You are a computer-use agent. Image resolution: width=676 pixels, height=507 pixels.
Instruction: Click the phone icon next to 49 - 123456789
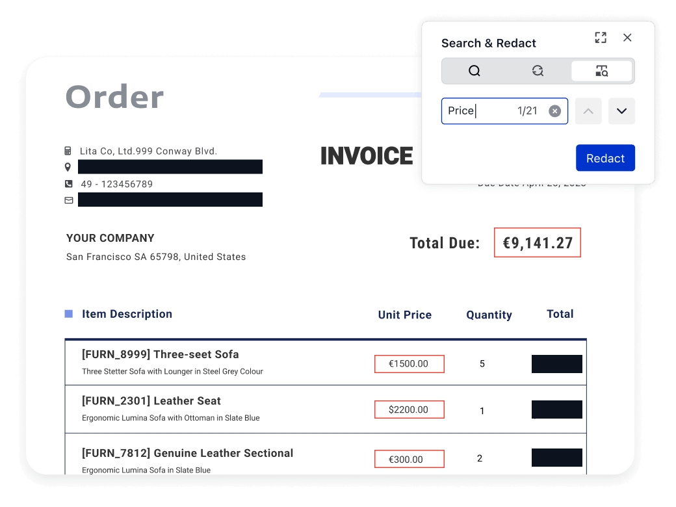(68, 184)
